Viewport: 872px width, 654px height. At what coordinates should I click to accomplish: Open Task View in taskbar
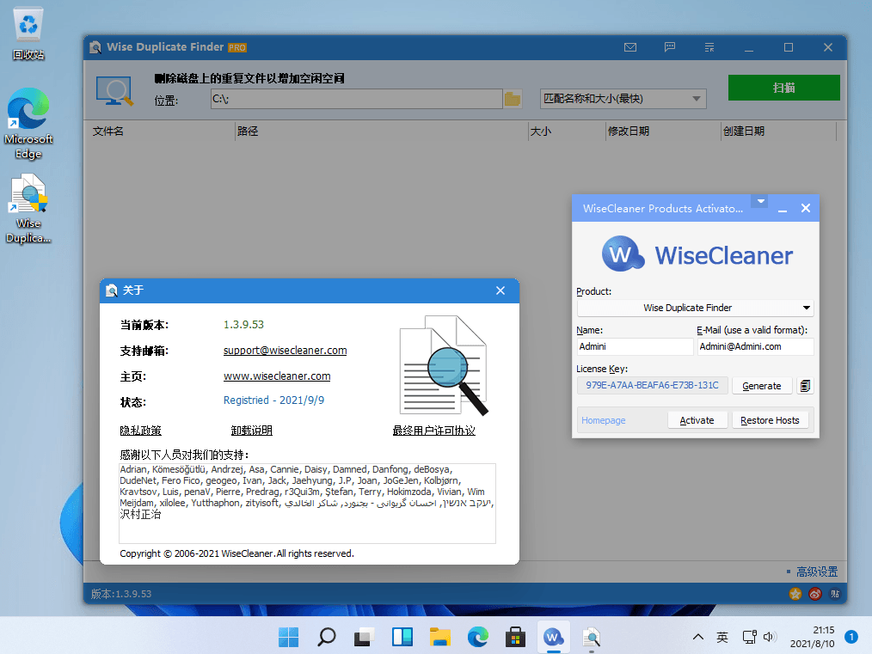(365, 637)
